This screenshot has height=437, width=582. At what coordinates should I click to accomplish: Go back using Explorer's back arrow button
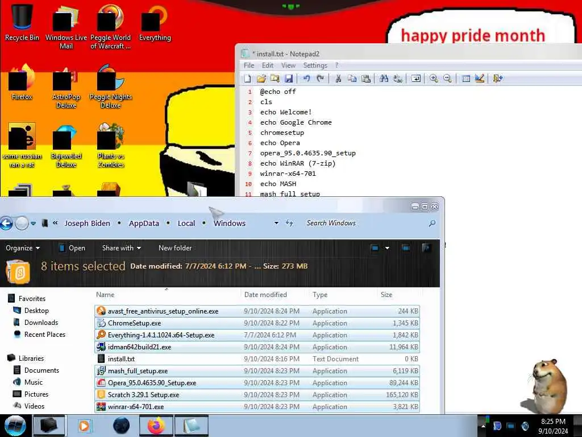click(6, 223)
